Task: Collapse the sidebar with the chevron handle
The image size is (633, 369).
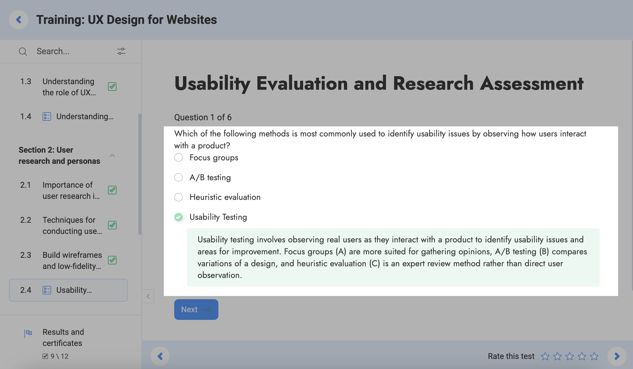Action: pos(148,296)
